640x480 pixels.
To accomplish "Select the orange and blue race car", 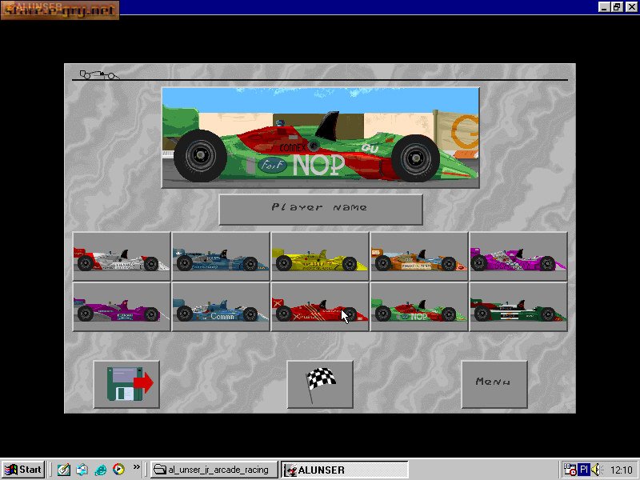I will click(419, 256).
